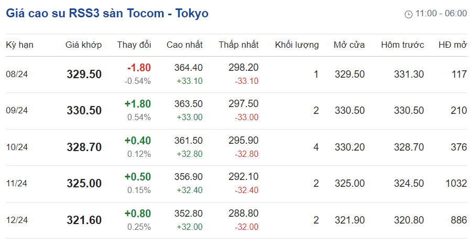Viewport: 476px width, 244px height.
Task: Select the Kỳ hạn column header
Action: pos(20,45)
